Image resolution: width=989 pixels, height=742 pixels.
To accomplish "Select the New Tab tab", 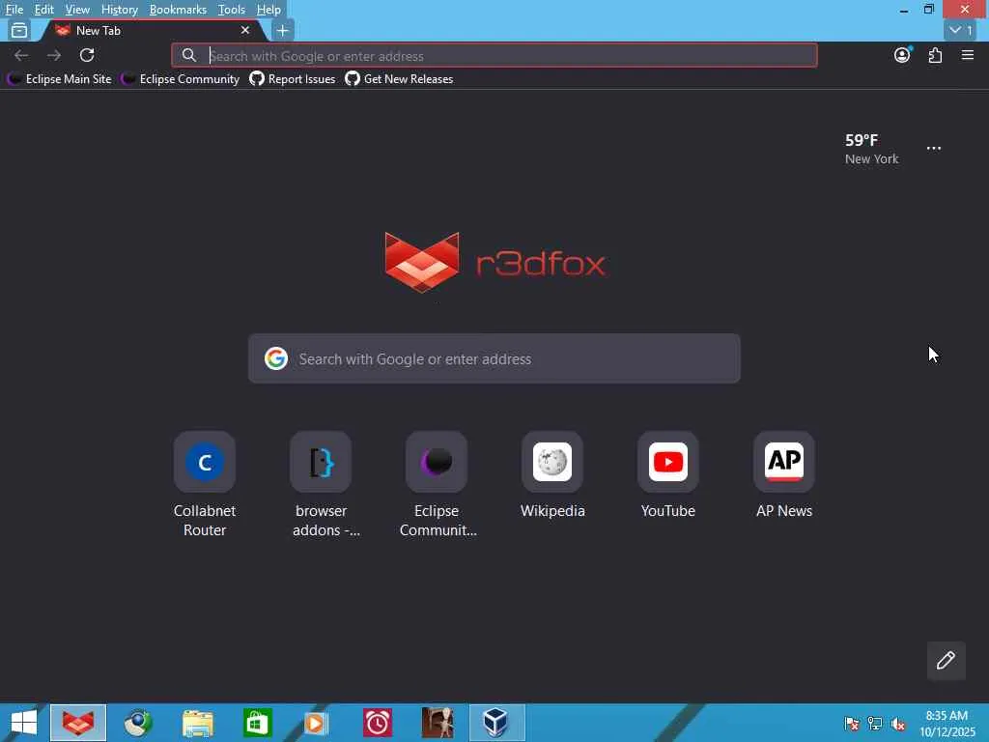I will click(x=152, y=30).
